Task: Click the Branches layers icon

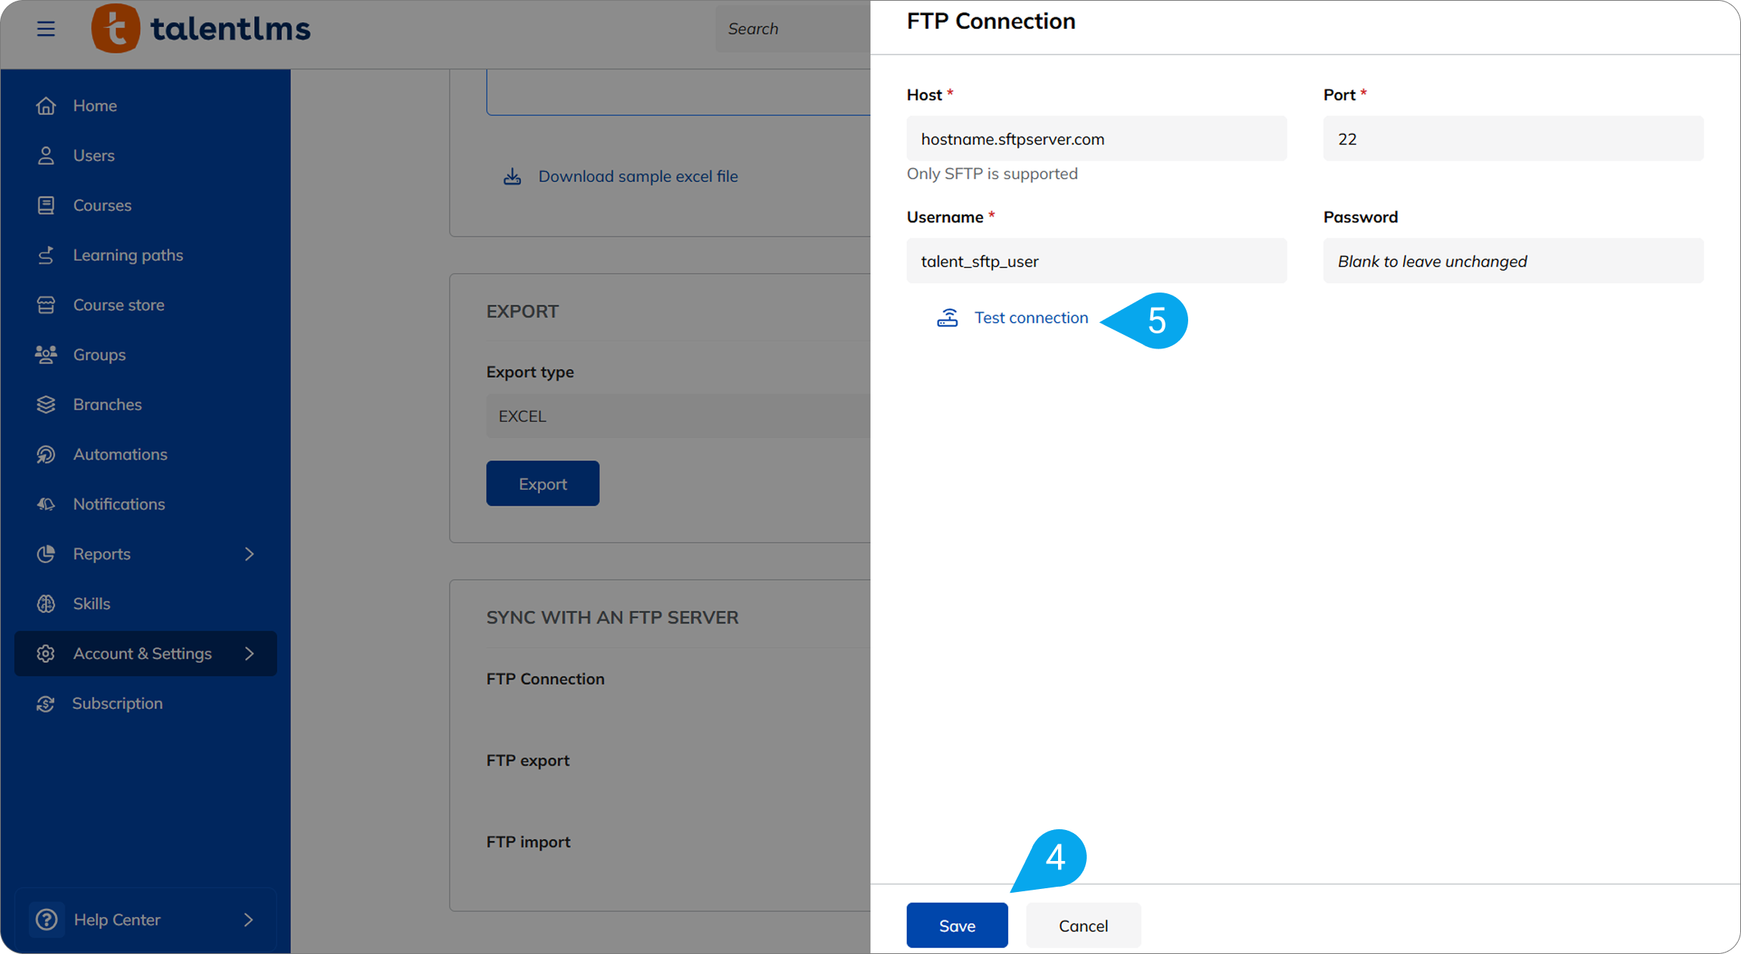Action: (46, 404)
